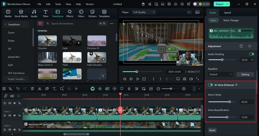Zoom out the timeline with minus icon
This screenshot has width=259, height=136.
[158, 89]
